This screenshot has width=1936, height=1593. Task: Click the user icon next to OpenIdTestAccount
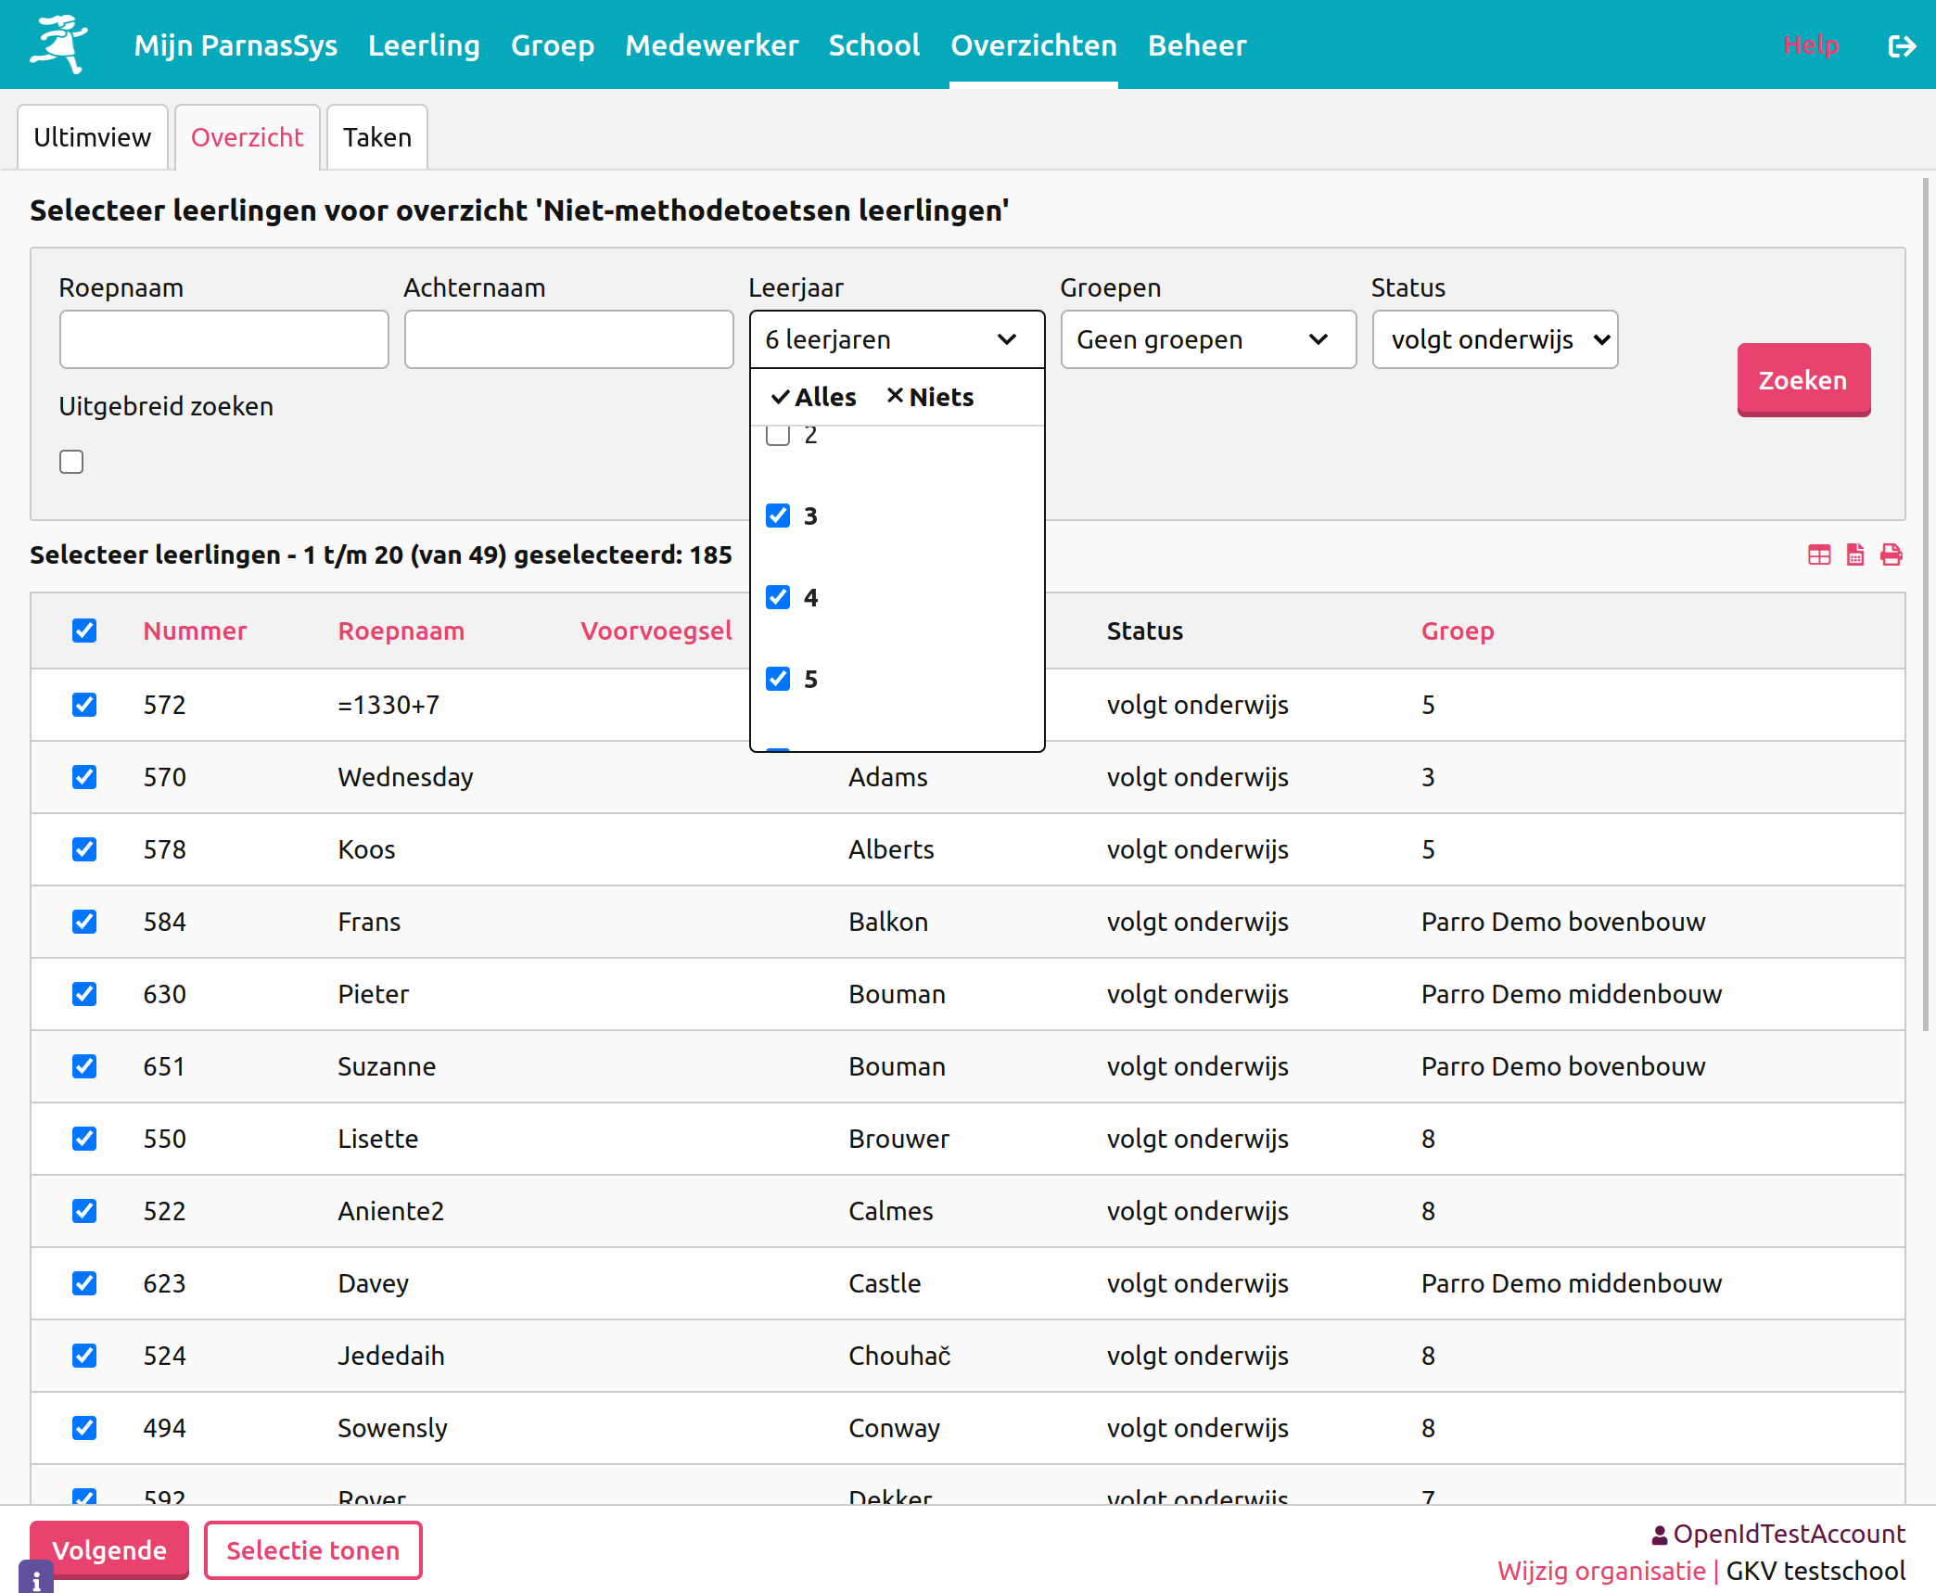(x=1661, y=1534)
